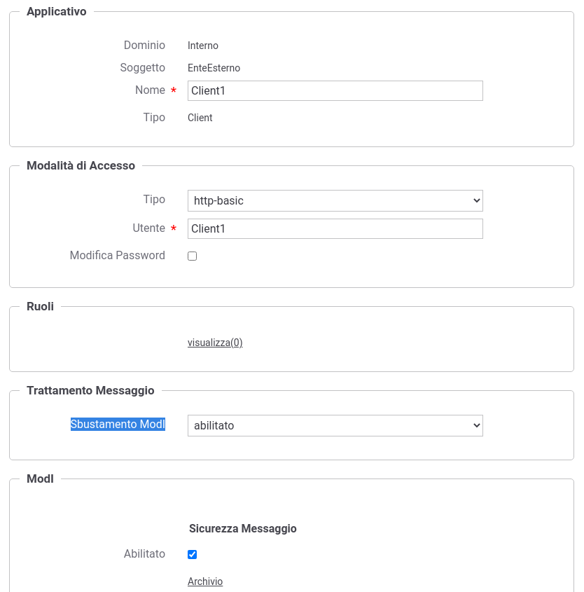Click the highlighted Sbustamento ModI label
584x592 pixels.
click(x=118, y=424)
